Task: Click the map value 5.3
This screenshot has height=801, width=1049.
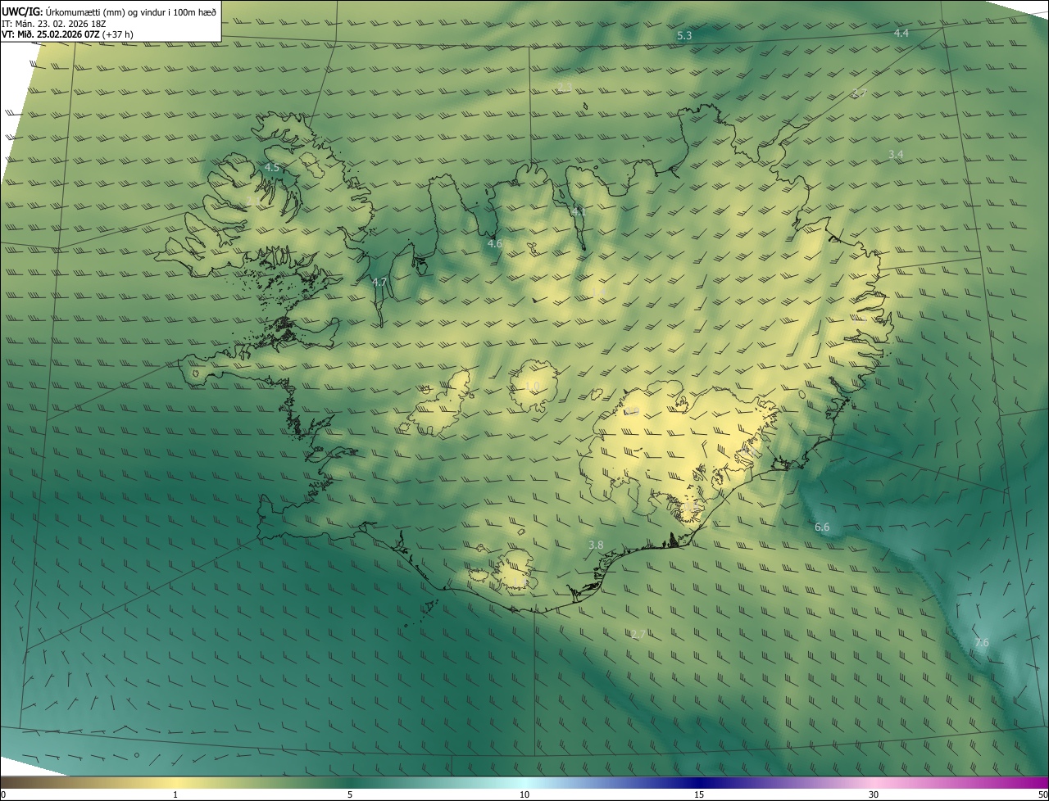Action: tap(684, 36)
